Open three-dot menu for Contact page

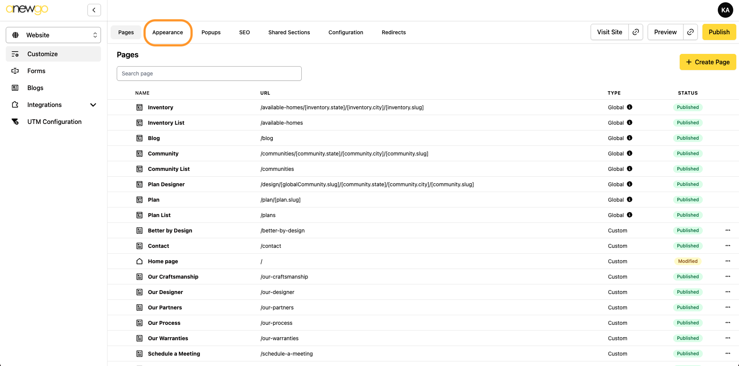(x=727, y=246)
